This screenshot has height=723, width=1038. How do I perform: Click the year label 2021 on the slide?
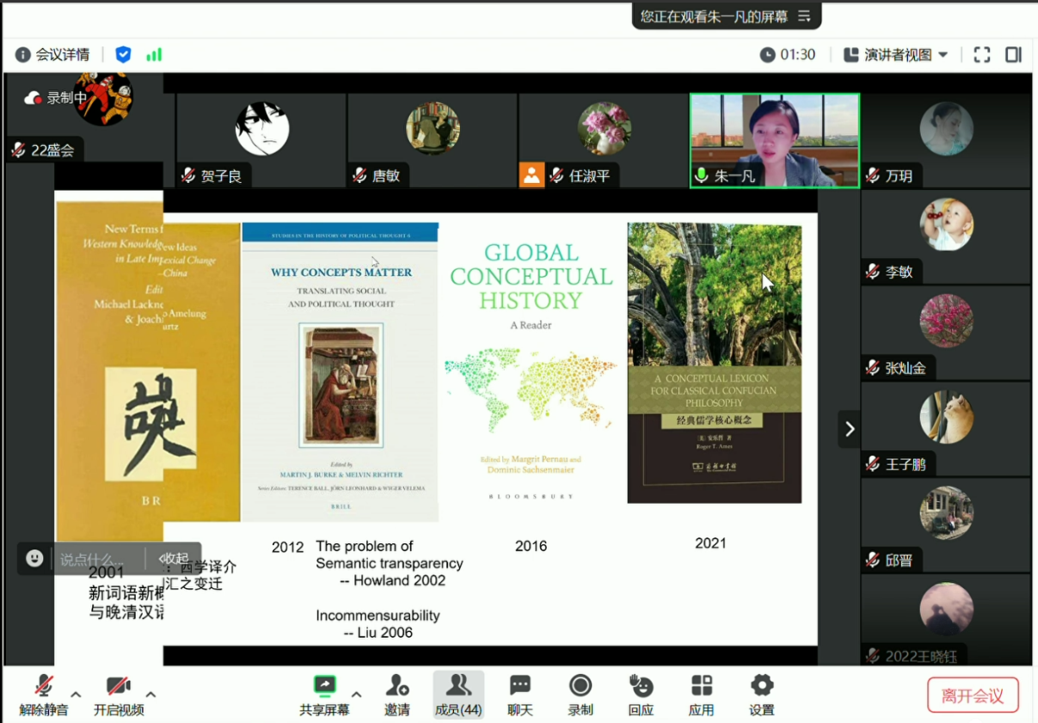[710, 543]
